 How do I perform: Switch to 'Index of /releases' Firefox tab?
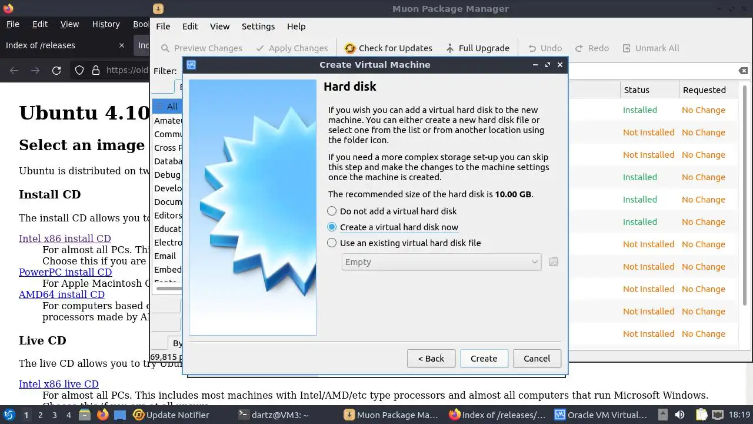(x=65, y=45)
